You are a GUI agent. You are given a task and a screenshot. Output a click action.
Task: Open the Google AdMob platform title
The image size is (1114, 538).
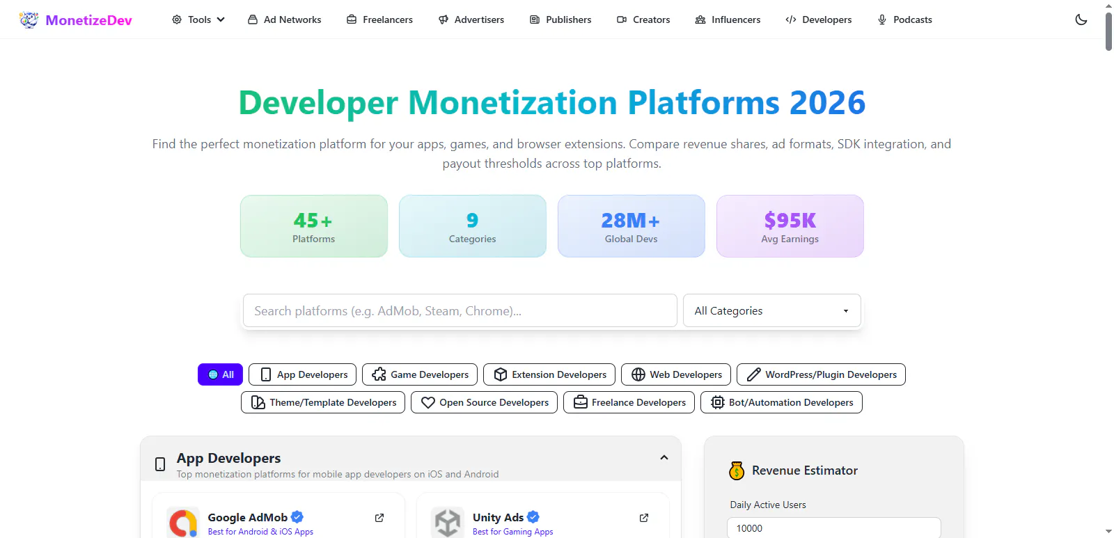pos(247,517)
